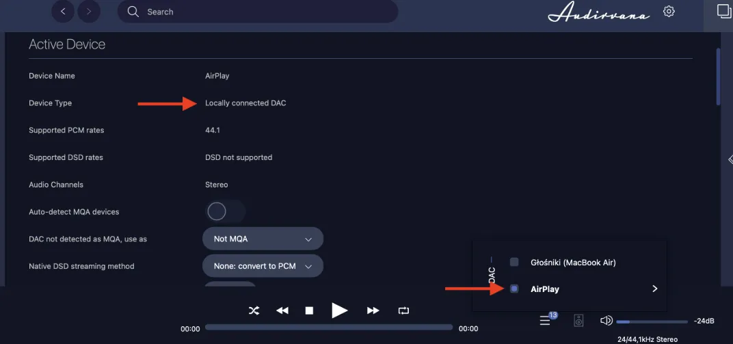Expand side panel with double chevron
This screenshot has width=733, height=344.
(730, 159)
